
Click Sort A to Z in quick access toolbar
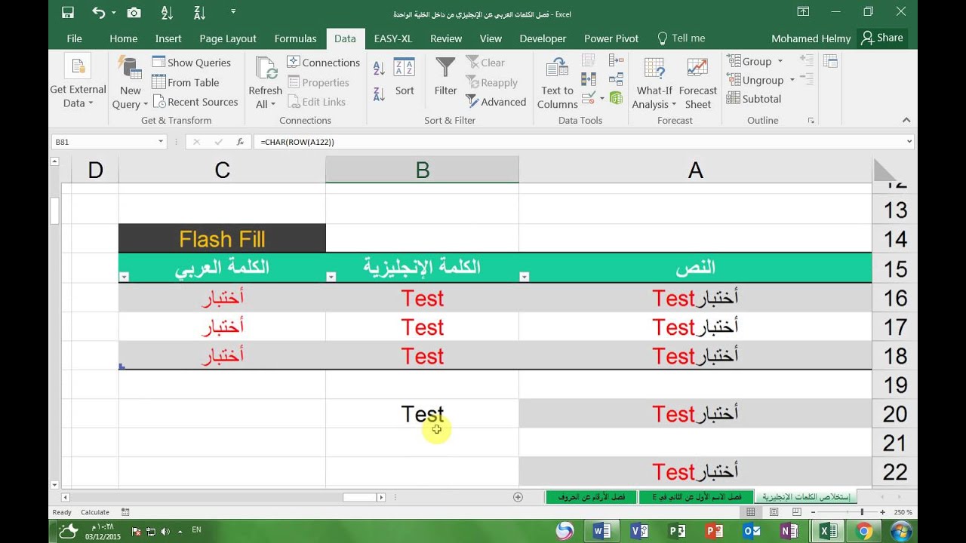tap(168, 12)
